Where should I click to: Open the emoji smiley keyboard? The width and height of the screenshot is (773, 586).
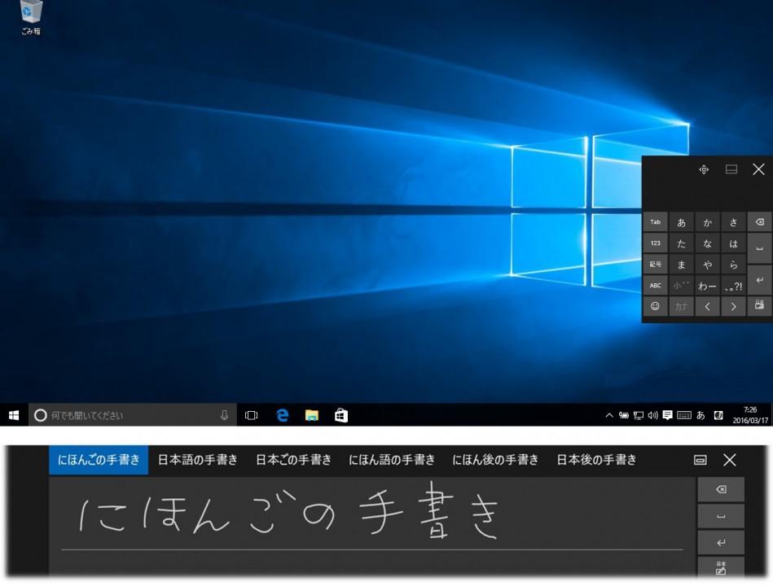point(655,306)
